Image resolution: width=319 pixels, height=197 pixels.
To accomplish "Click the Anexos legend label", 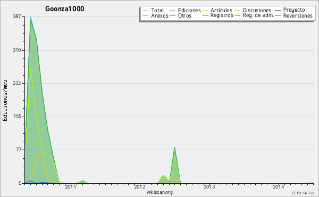I will [159, 15].
